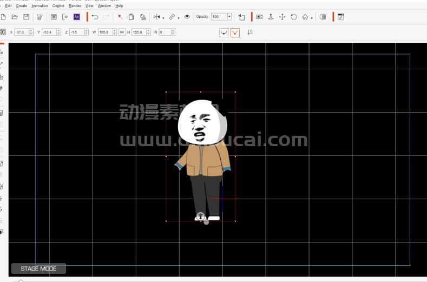Open the Render menu
The width and height of the screenshot is (427, 282).
pyautogui.click(x=75, y=6)
